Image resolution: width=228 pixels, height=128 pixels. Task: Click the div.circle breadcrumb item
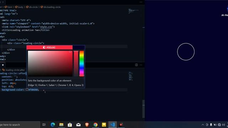(32, 7)
